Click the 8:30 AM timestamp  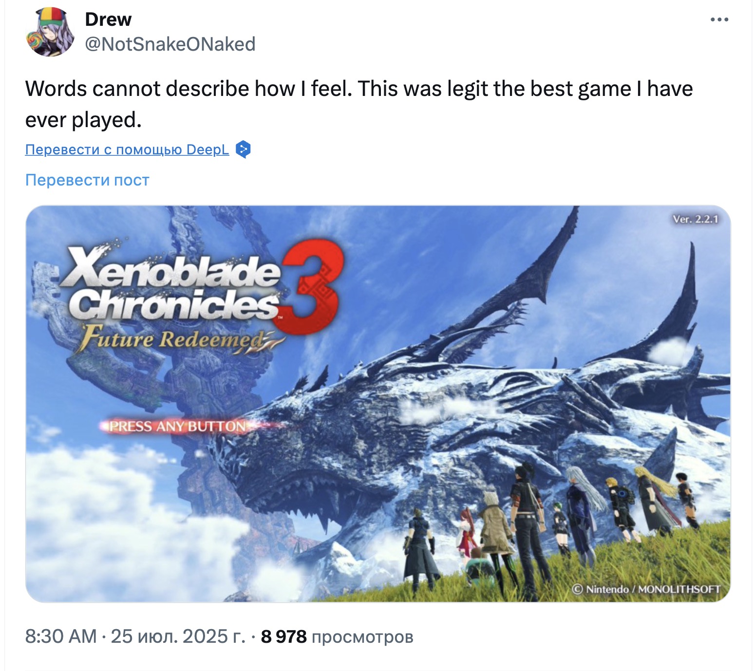61,636
